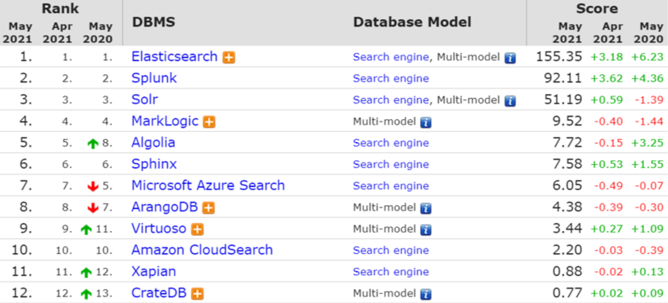Screen dimensions: 668x303
Task: Click the blue info icon in MarkLogic row
Action: [426, 123]
